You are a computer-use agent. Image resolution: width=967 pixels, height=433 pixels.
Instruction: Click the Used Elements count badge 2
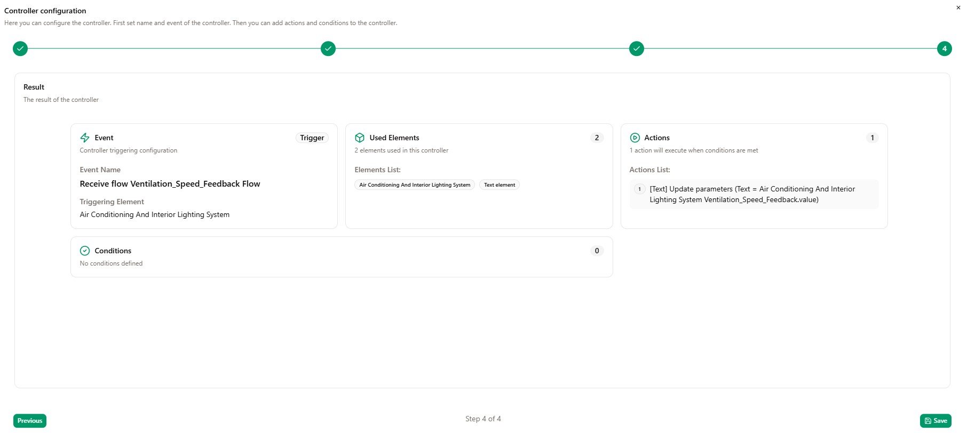[x=597, y=138]
